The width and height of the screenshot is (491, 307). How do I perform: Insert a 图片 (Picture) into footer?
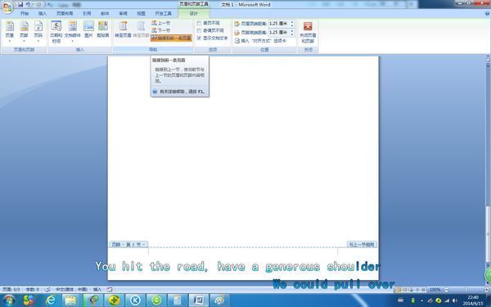tap(89, 29)
